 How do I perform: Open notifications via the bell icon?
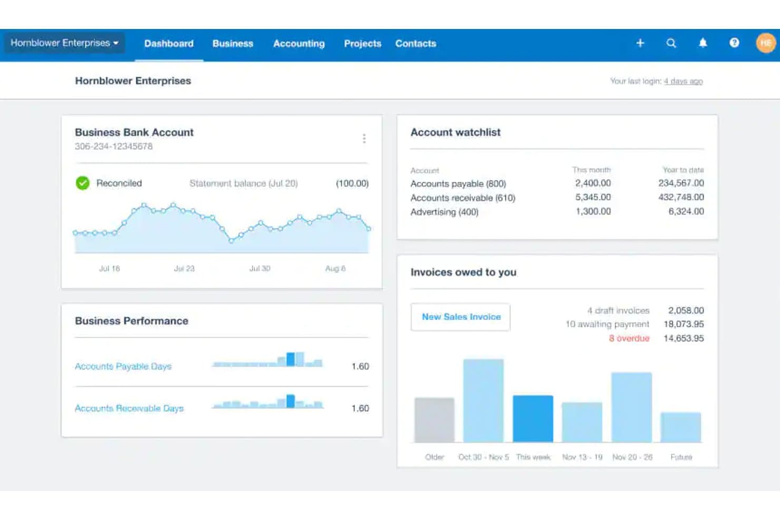[x=703, y=43]
